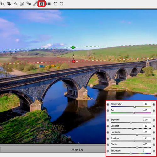Viewport: 157px width, 157px height.
Task: Decrease Temperature with minus button
Action: point(108,104)
